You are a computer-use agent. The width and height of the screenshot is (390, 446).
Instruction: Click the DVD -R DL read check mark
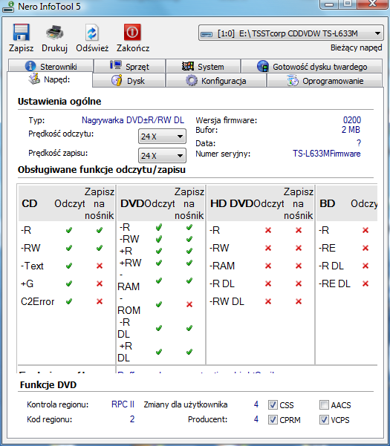click(159, 328)
